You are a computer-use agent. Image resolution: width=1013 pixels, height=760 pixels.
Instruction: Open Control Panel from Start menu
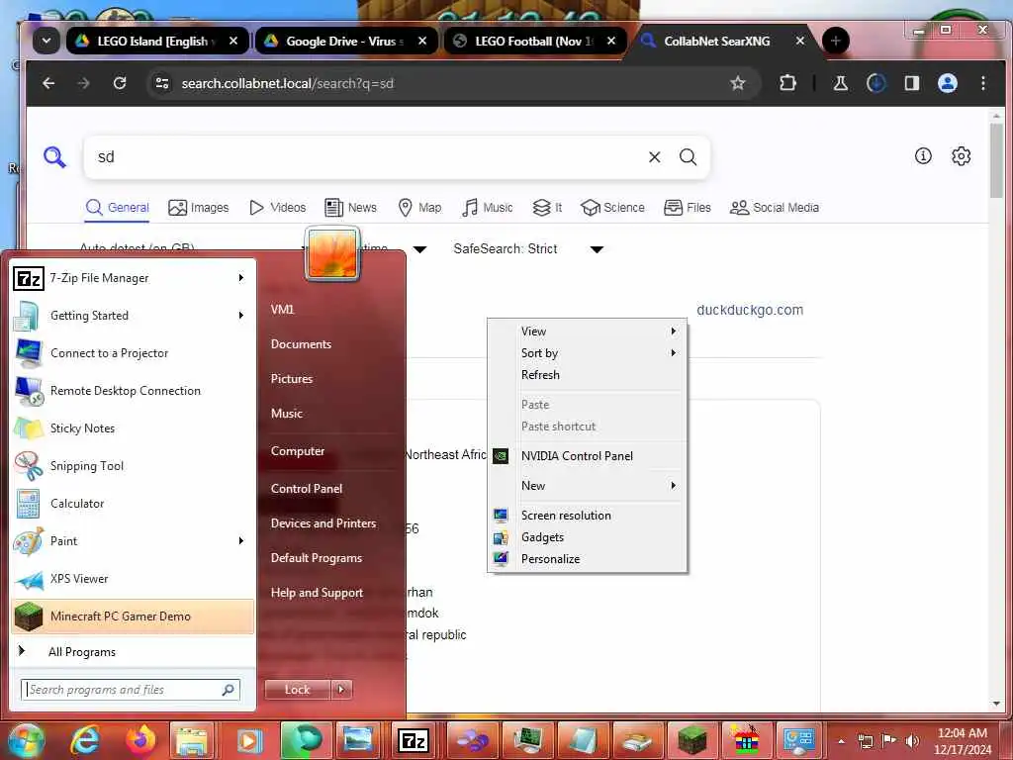coord(307,489)
